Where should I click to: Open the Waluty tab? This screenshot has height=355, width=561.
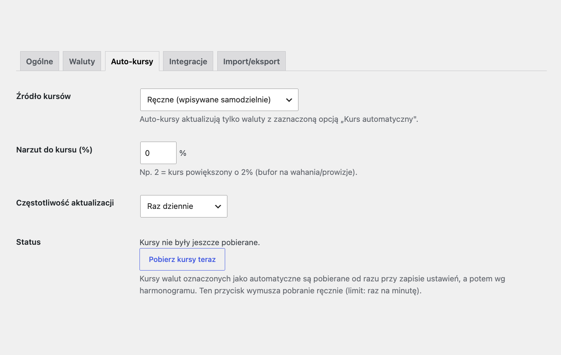pyautogui.click(x=82, y=61)
